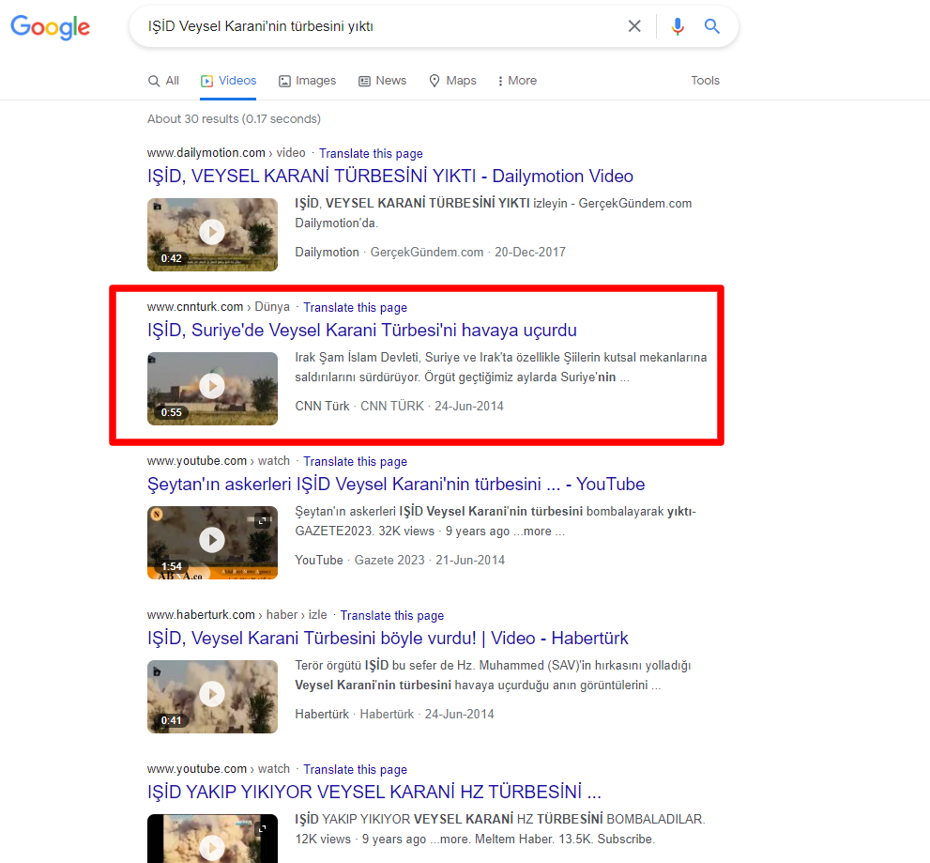Expand the More menu

coord(517,81)
